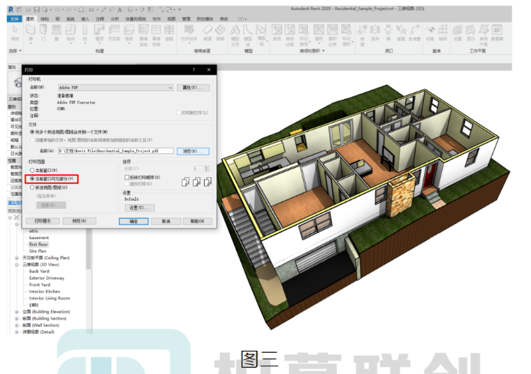The height and width of the screenshot is (374, 531).
Task: Open the Wall tool dropdown arrow
Action: (x=31, y=43)
